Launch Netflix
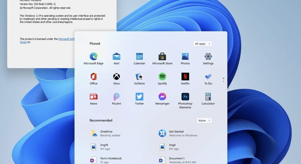This screenshot has height=164, width=301. [185, 78]
